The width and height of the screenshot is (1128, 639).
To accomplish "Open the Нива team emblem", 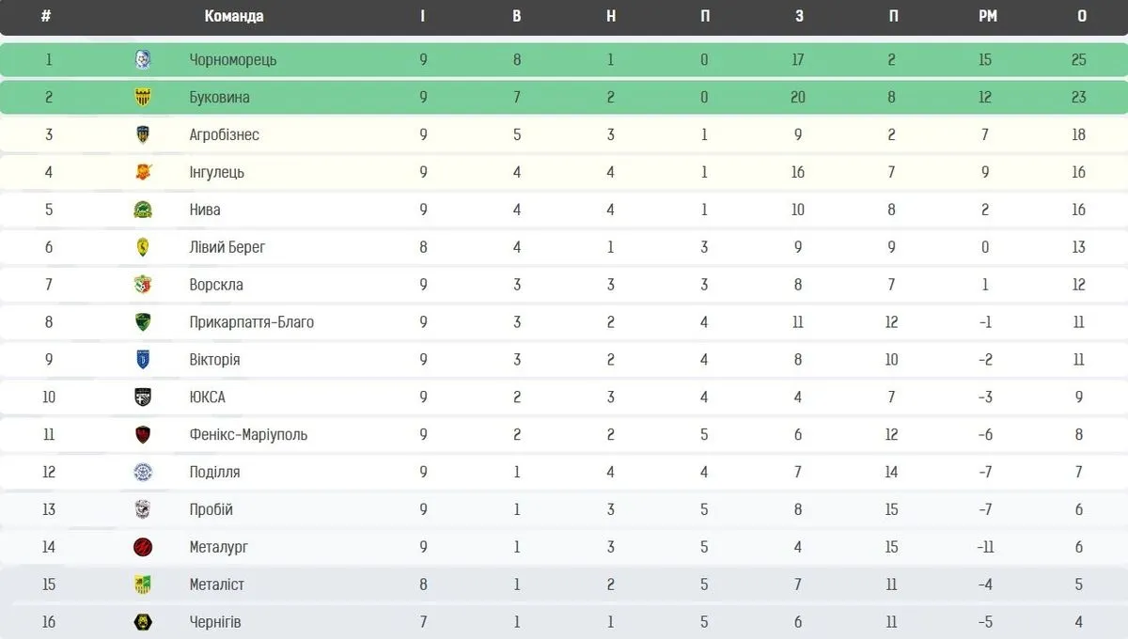I will click(x=143, y=210).
